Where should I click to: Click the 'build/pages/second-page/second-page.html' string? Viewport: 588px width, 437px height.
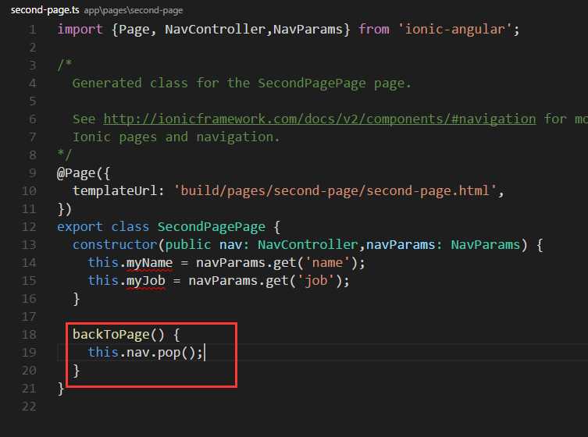tap(335, 190)
